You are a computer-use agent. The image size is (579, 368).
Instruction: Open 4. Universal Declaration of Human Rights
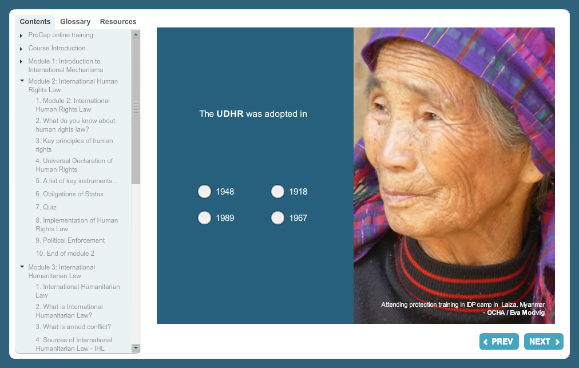pos(74,165)
